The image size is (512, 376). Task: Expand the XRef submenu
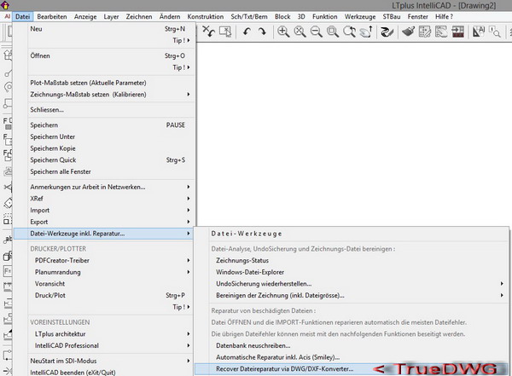[x=189, y=199]
